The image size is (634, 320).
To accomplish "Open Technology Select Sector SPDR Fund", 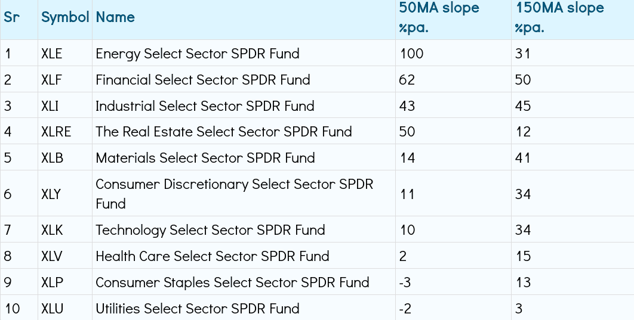I will 210,230.
